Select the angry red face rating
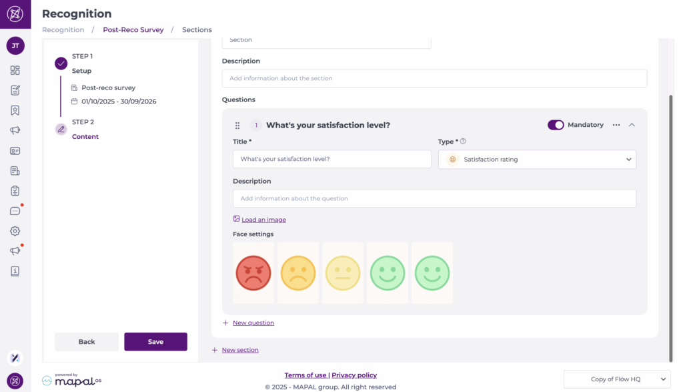The height and width of the screenshot is (392, 683). [x=253, y=273]
